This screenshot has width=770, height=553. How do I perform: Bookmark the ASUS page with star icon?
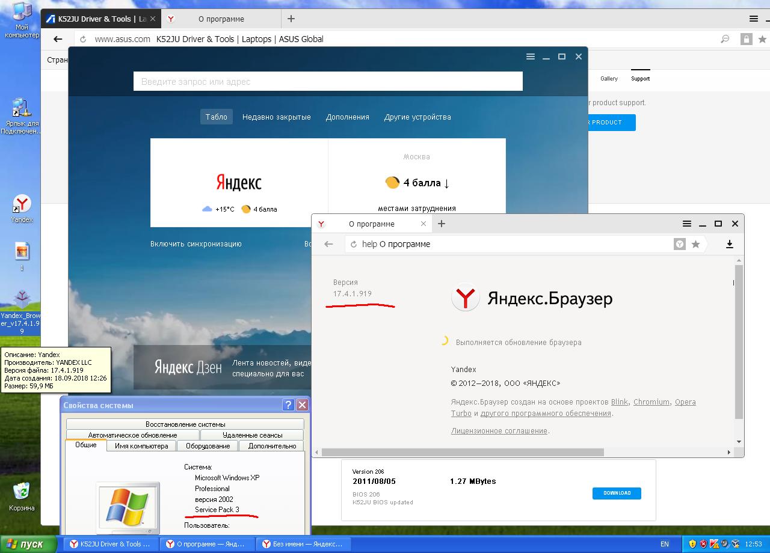[762, 39]
